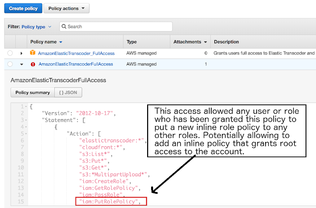316x208 pixels.
Task: Click the "iam:PassRole" action line
Action: pyautogui.click(x=101, y=195)
